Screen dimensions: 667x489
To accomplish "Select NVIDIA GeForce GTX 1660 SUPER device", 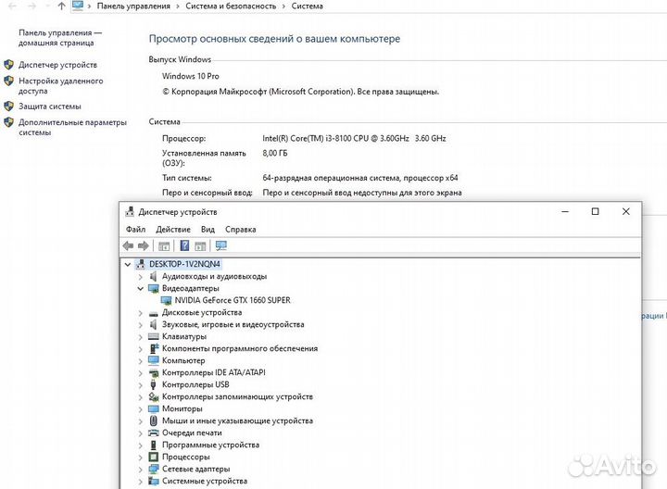I will tap(233, 300).
